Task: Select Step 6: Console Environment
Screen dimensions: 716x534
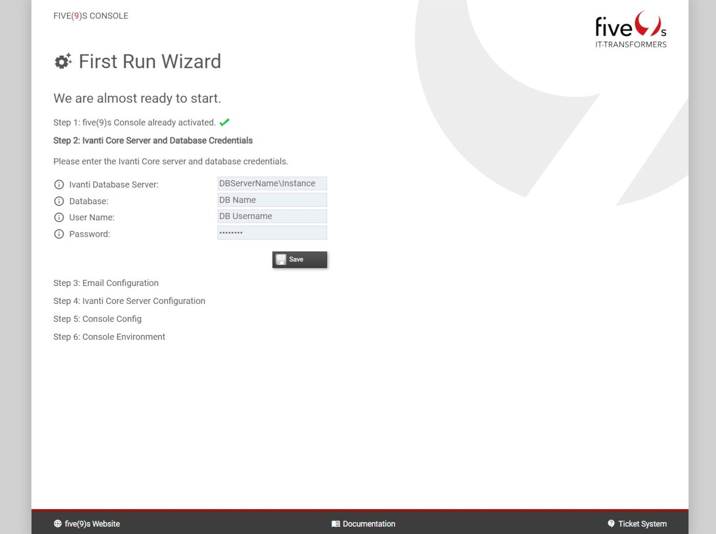Action: click(109, 337)
